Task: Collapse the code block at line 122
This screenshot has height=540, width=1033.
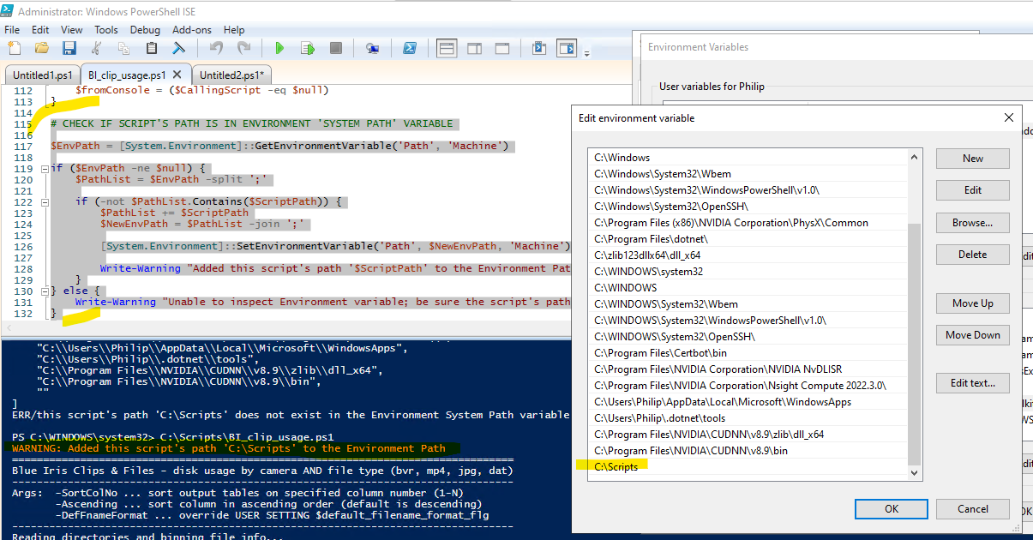Action: (44, 201)
